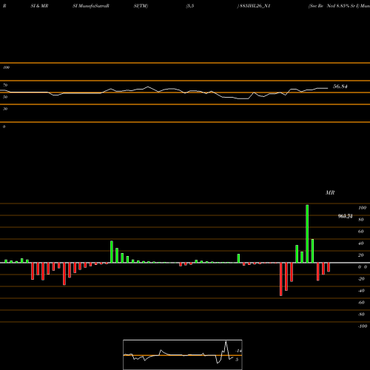370x370 pixels.
Task: Click the value -14 in mini chart
Action: (238, 351)
